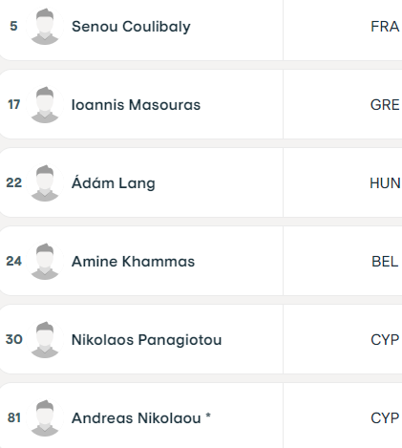Open Andreas Nikolaou player name link

pos(137,418)
